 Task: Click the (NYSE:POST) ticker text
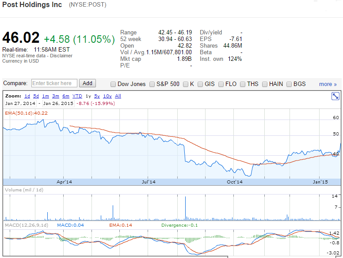click(88, 5)
